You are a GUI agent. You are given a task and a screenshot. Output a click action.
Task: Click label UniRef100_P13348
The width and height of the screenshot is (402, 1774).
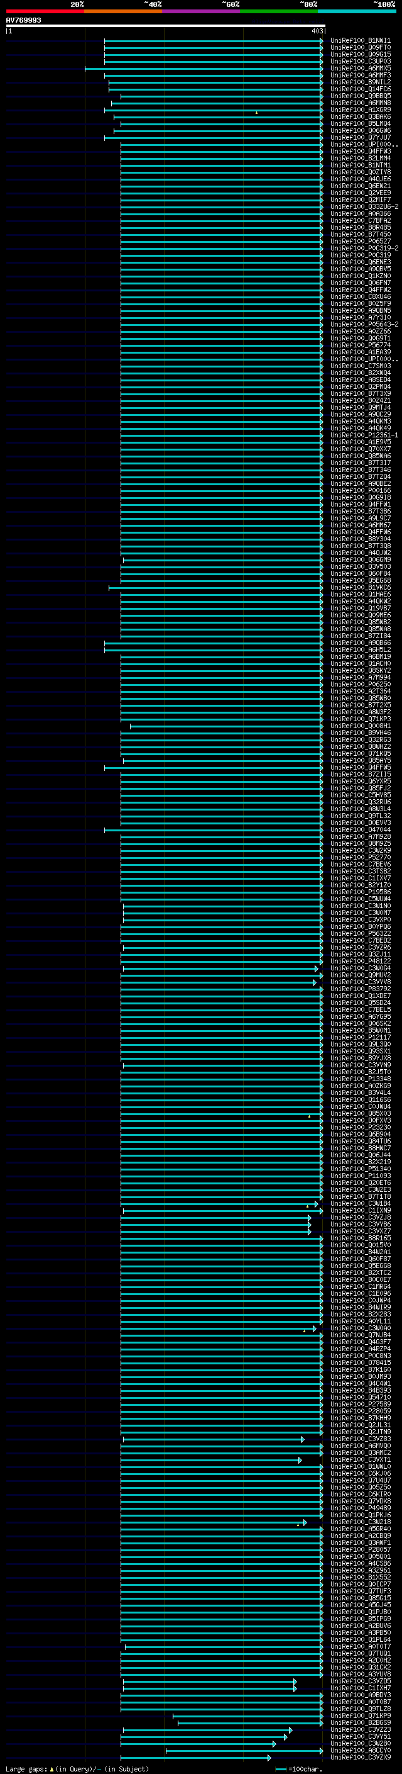point(360,1079)
